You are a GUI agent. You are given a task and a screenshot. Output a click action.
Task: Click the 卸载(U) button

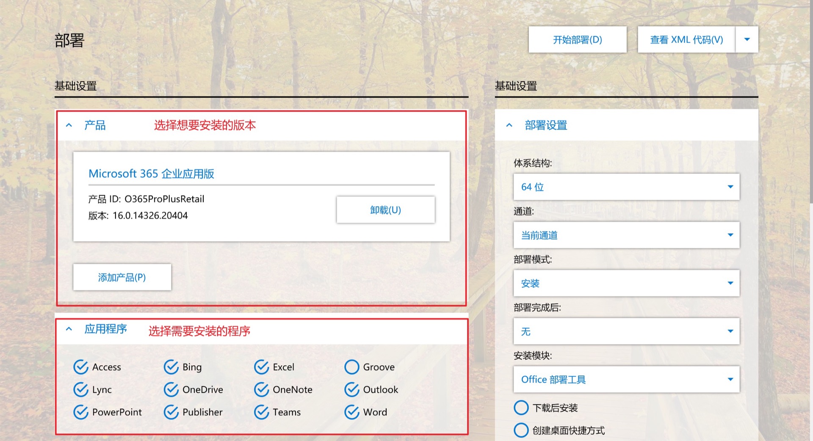(385, 209)
